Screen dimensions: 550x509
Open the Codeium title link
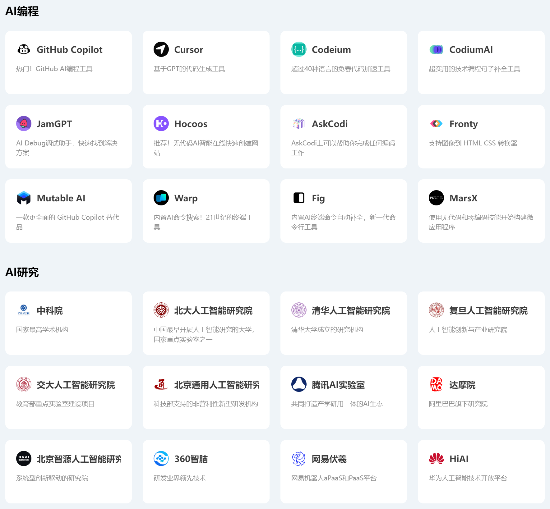[331, 50]
